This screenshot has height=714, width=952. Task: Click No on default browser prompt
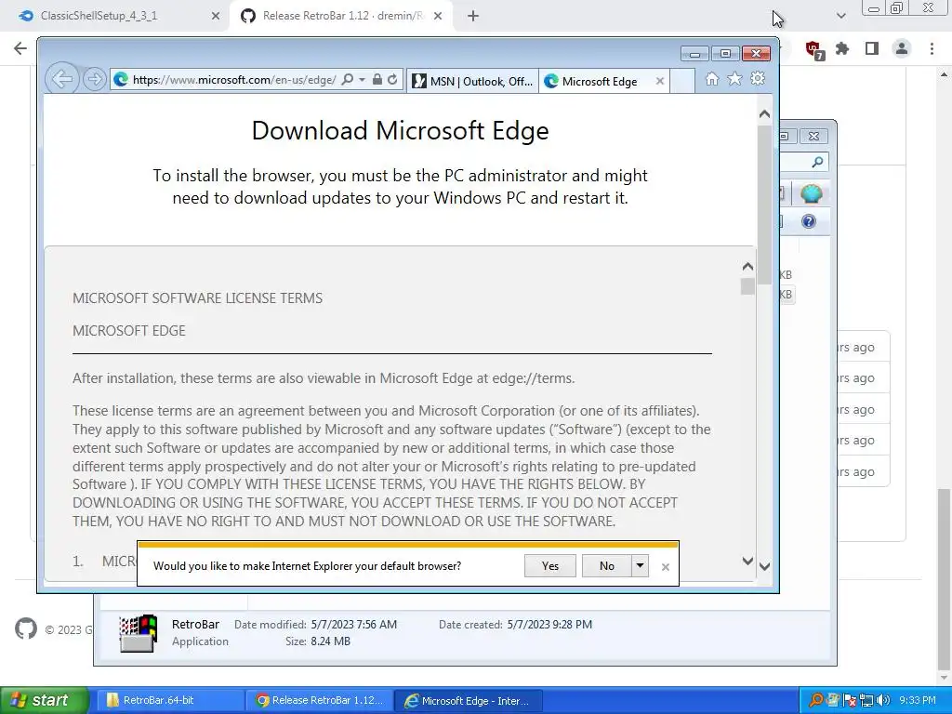[606, 566]
